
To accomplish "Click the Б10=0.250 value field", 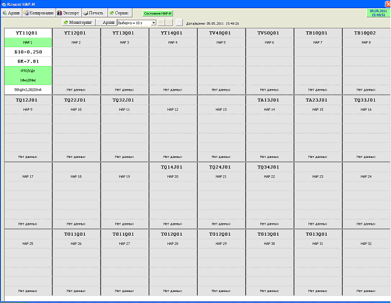I will (28, 52).
